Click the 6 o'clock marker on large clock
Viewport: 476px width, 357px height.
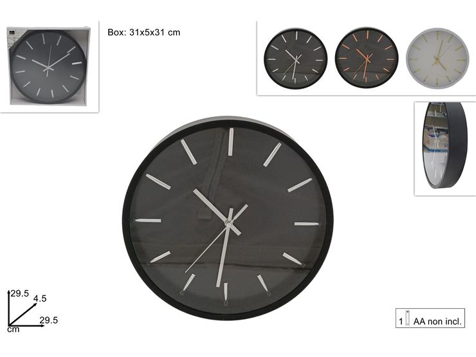tap(226, 292)
